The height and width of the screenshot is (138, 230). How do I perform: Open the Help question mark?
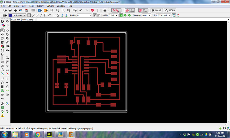pos(105,10)
